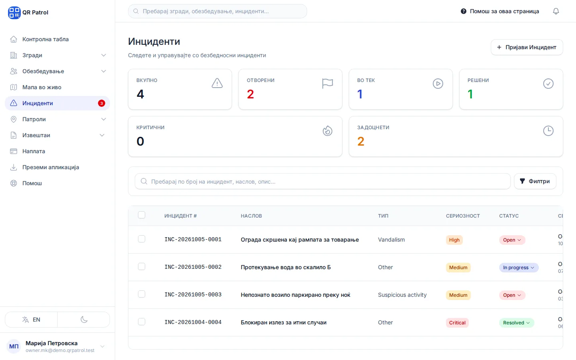Check the box for INC-20261004-0004
Image resolution: width=576 pixels, height=360 pixels.
(x=142, y=322)
